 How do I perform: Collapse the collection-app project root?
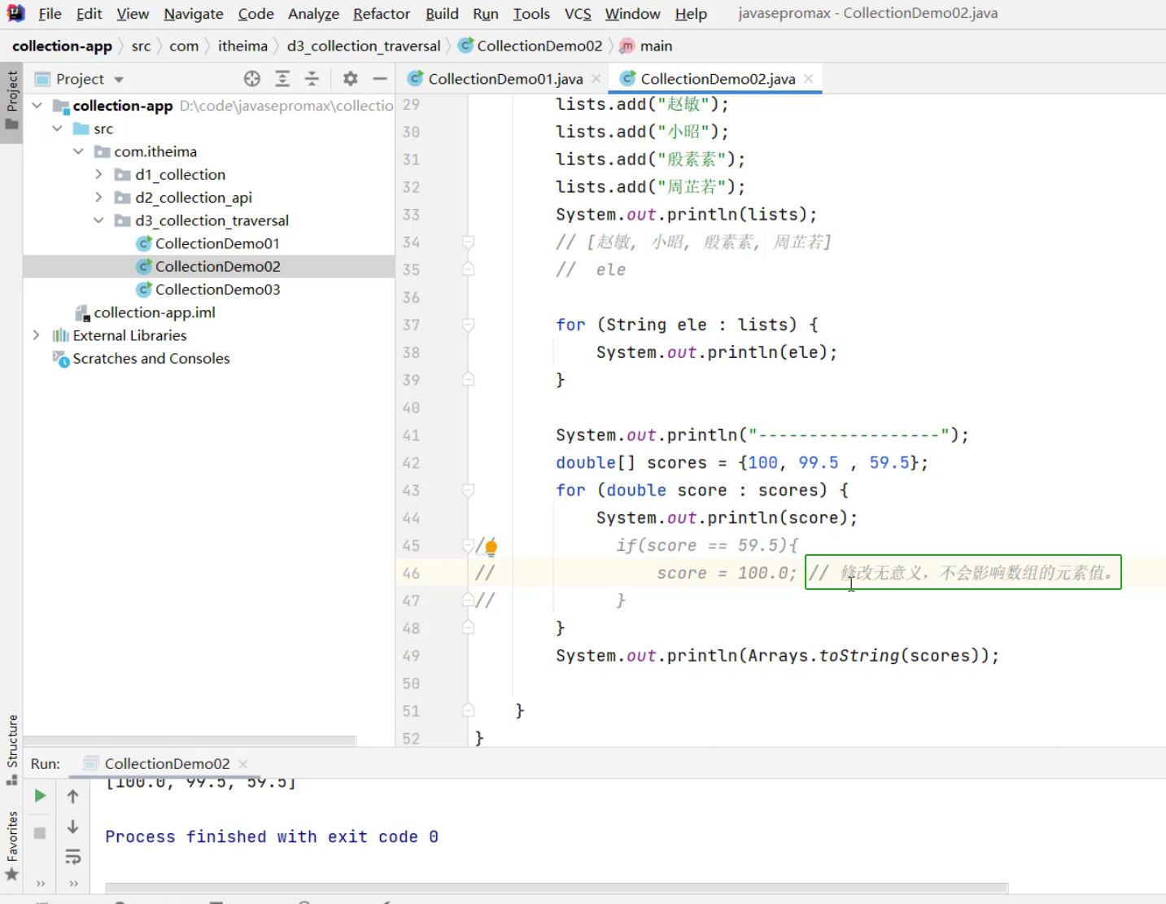[x=37, y=106]
